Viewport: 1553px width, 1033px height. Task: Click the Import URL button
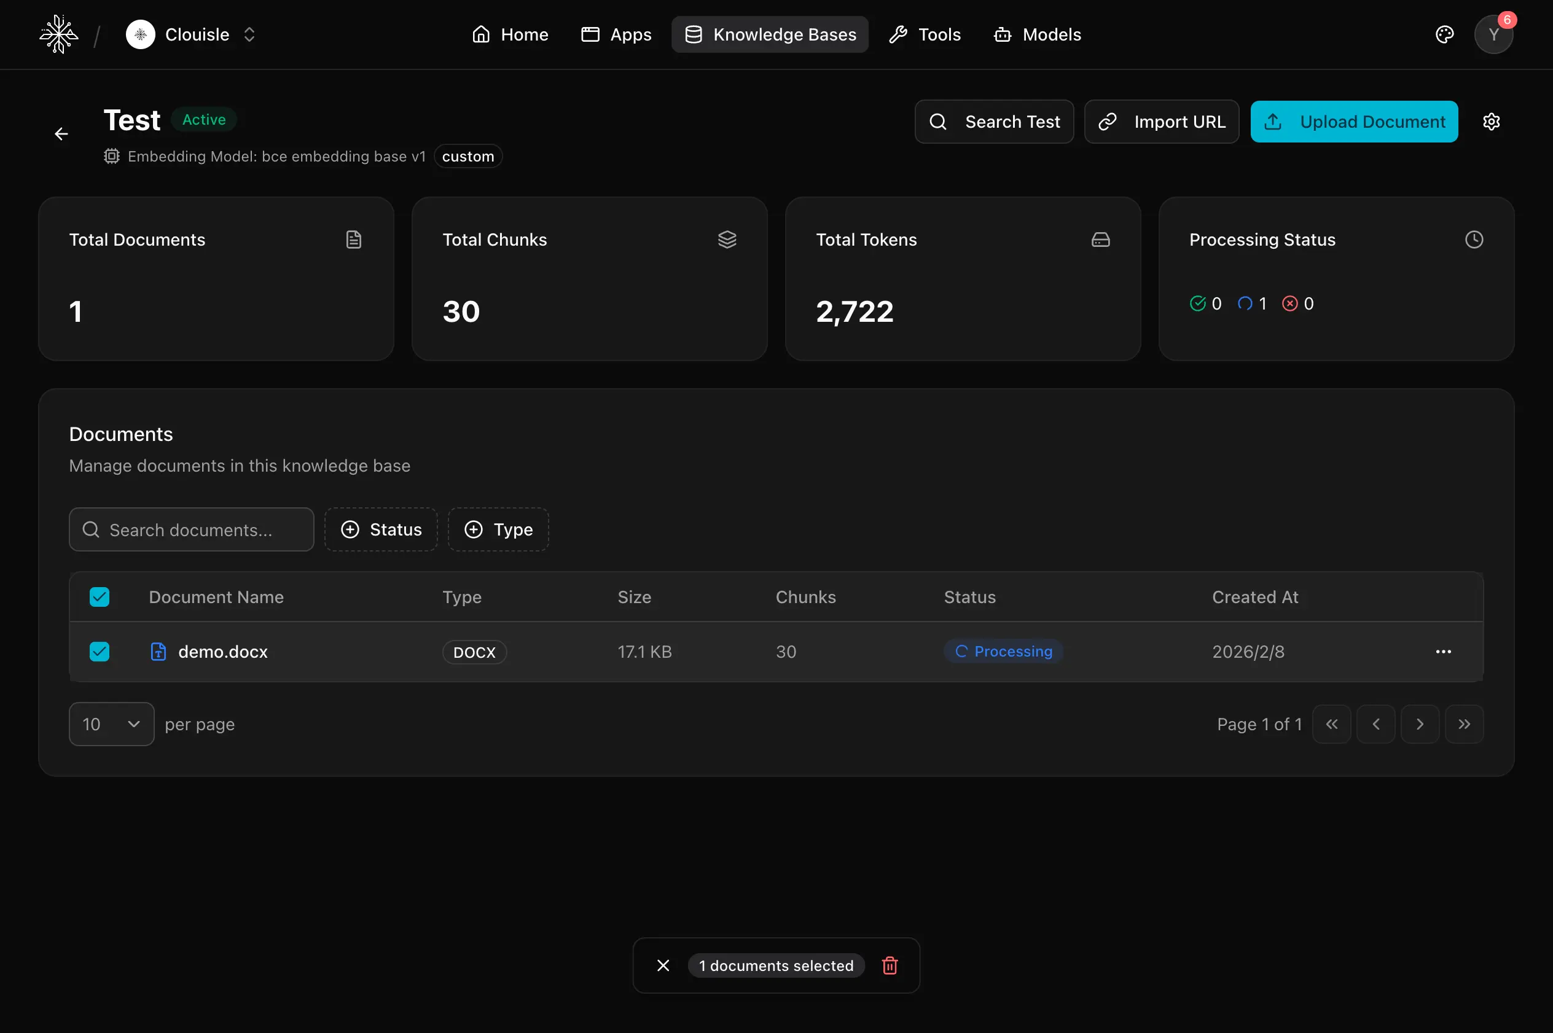click(1161, 122)
